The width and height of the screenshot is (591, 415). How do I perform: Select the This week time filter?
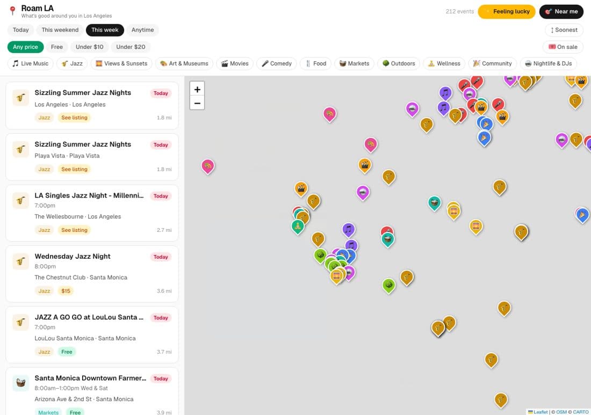(x=105, y=30)
